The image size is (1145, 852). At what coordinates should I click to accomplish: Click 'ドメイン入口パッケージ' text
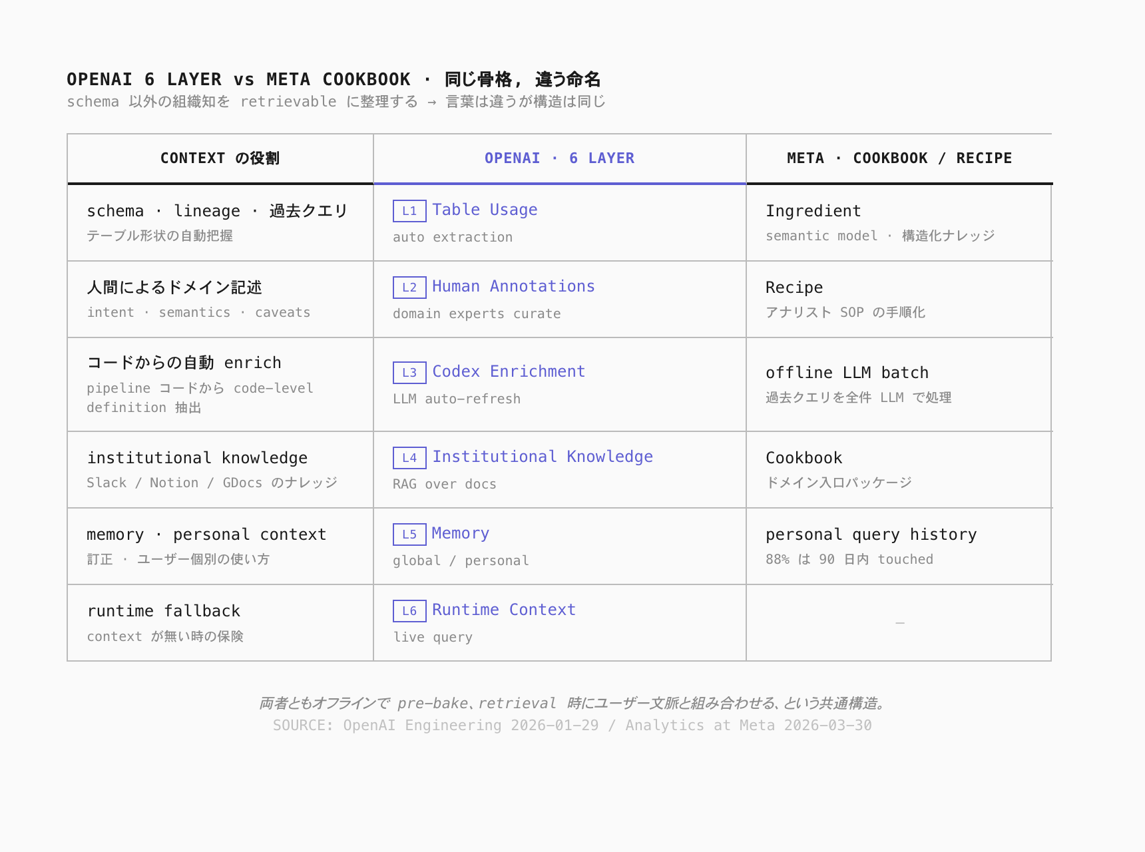[x=839, y=483]
